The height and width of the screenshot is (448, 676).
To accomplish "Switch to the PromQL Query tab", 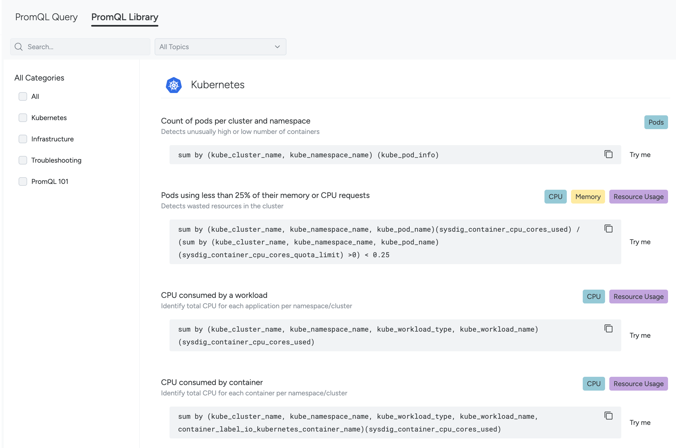I will tap(46, 17).
